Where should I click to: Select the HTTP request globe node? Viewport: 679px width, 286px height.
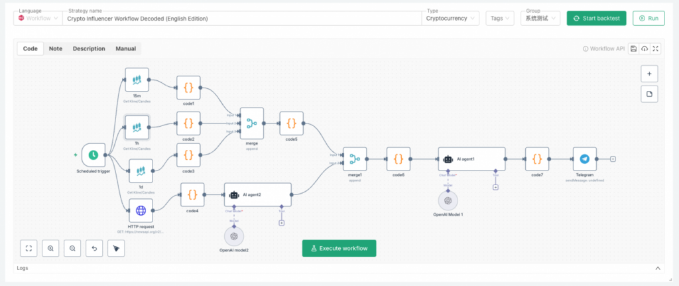141,211
